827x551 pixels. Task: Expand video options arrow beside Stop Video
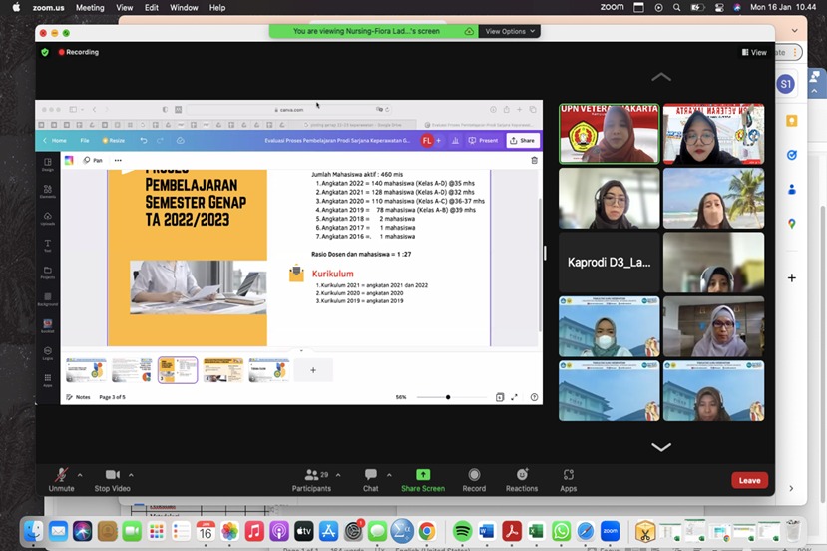(x=131, y=475)
